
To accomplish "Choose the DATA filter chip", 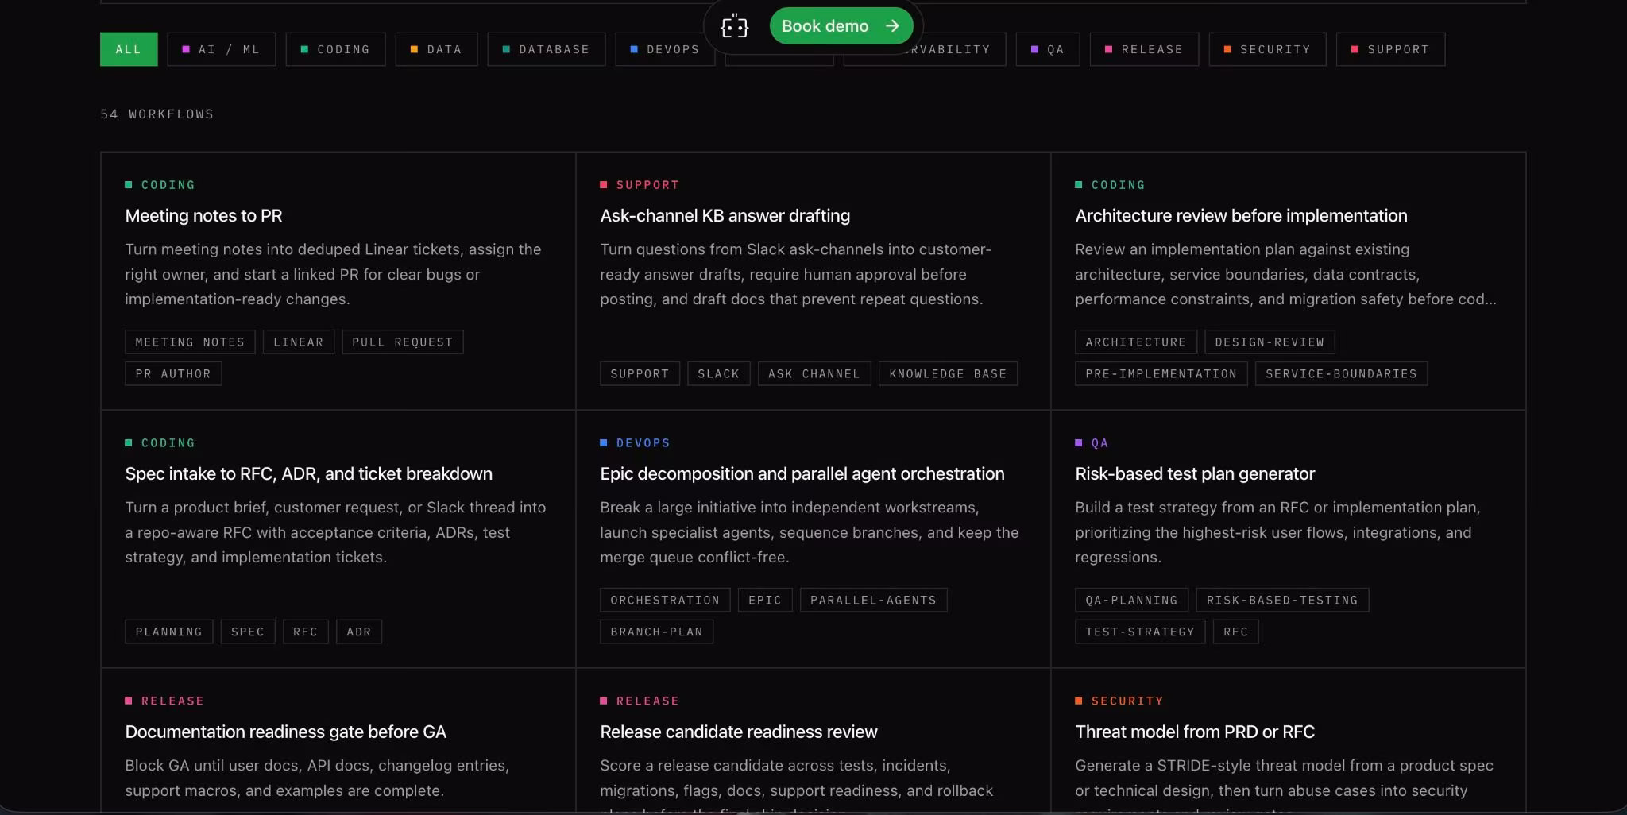I will [x=436, y=49].
